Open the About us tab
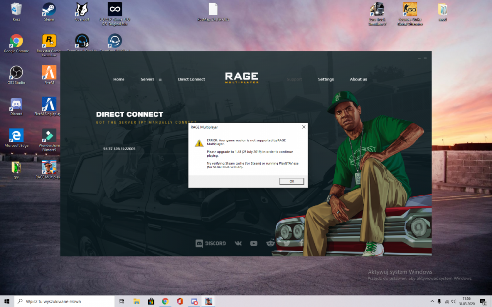This screenshot has width=492, height=307. click(x=358, y=79)
